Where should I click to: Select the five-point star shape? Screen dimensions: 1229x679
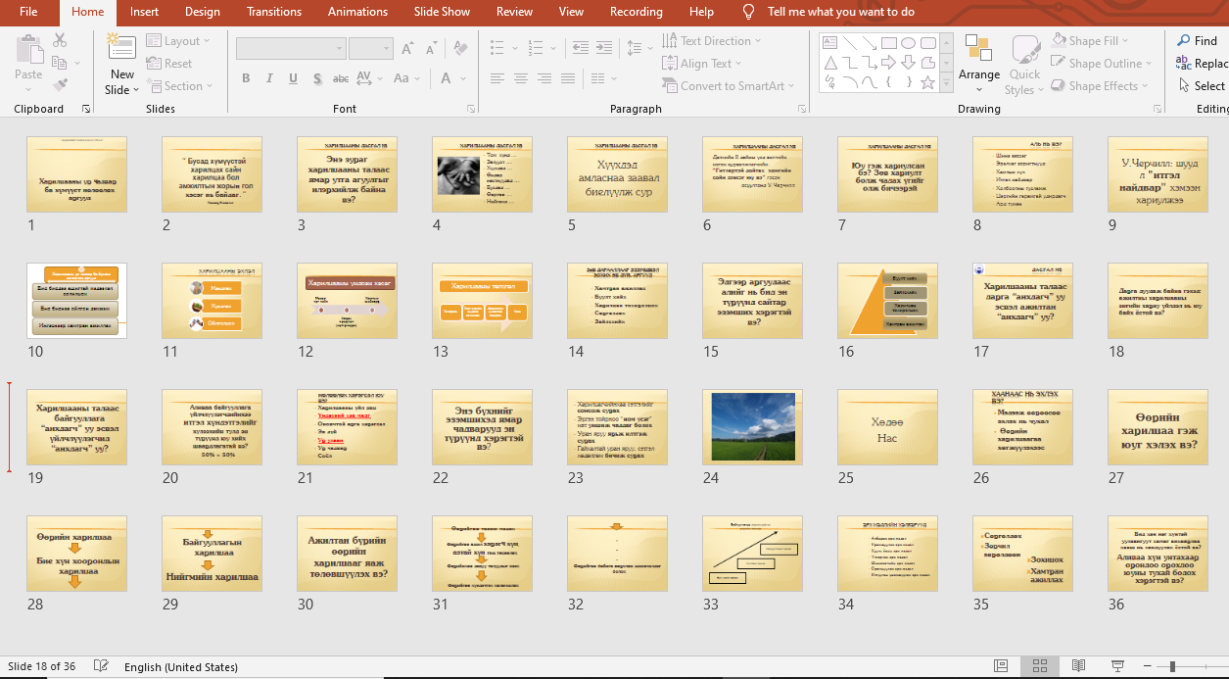[x=927, y=82]
